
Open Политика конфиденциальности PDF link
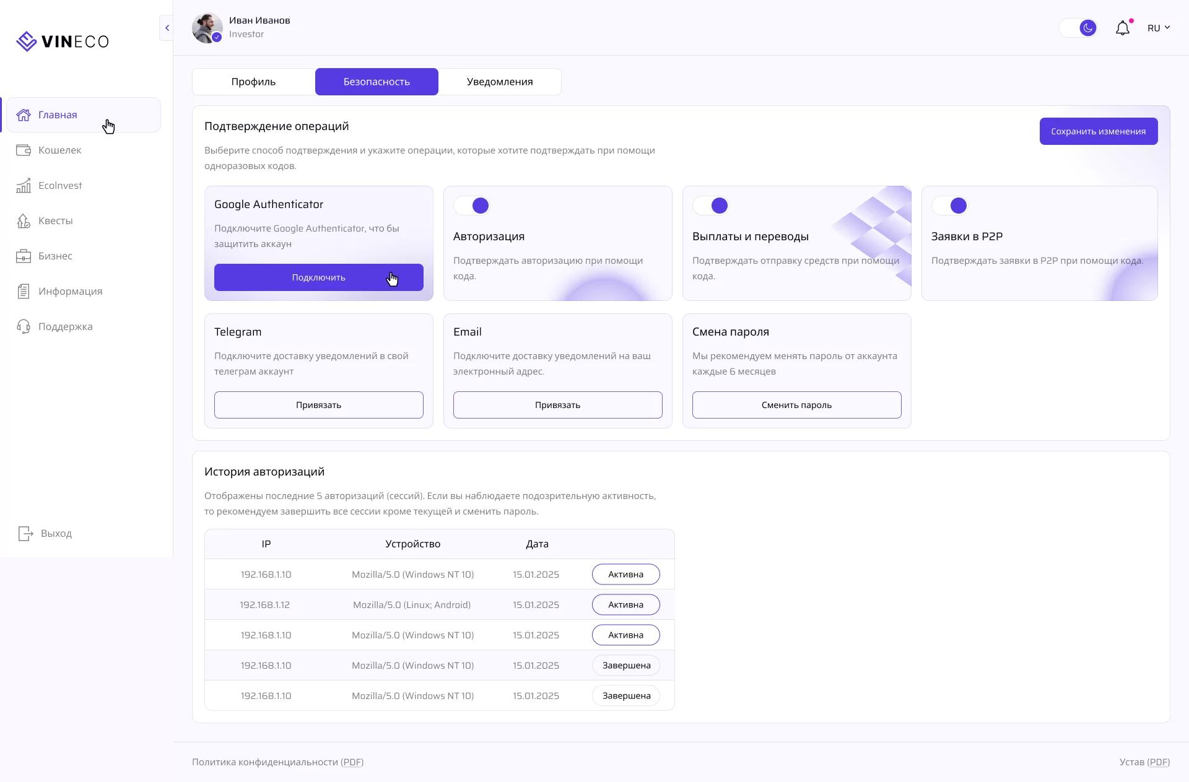pos(352,762)
